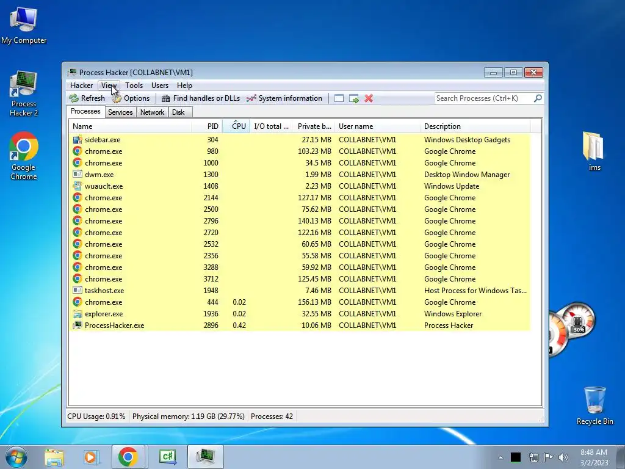This screenshot has height=469, width=625.
Task: Sort by Description column header
Action: point(475,126)
